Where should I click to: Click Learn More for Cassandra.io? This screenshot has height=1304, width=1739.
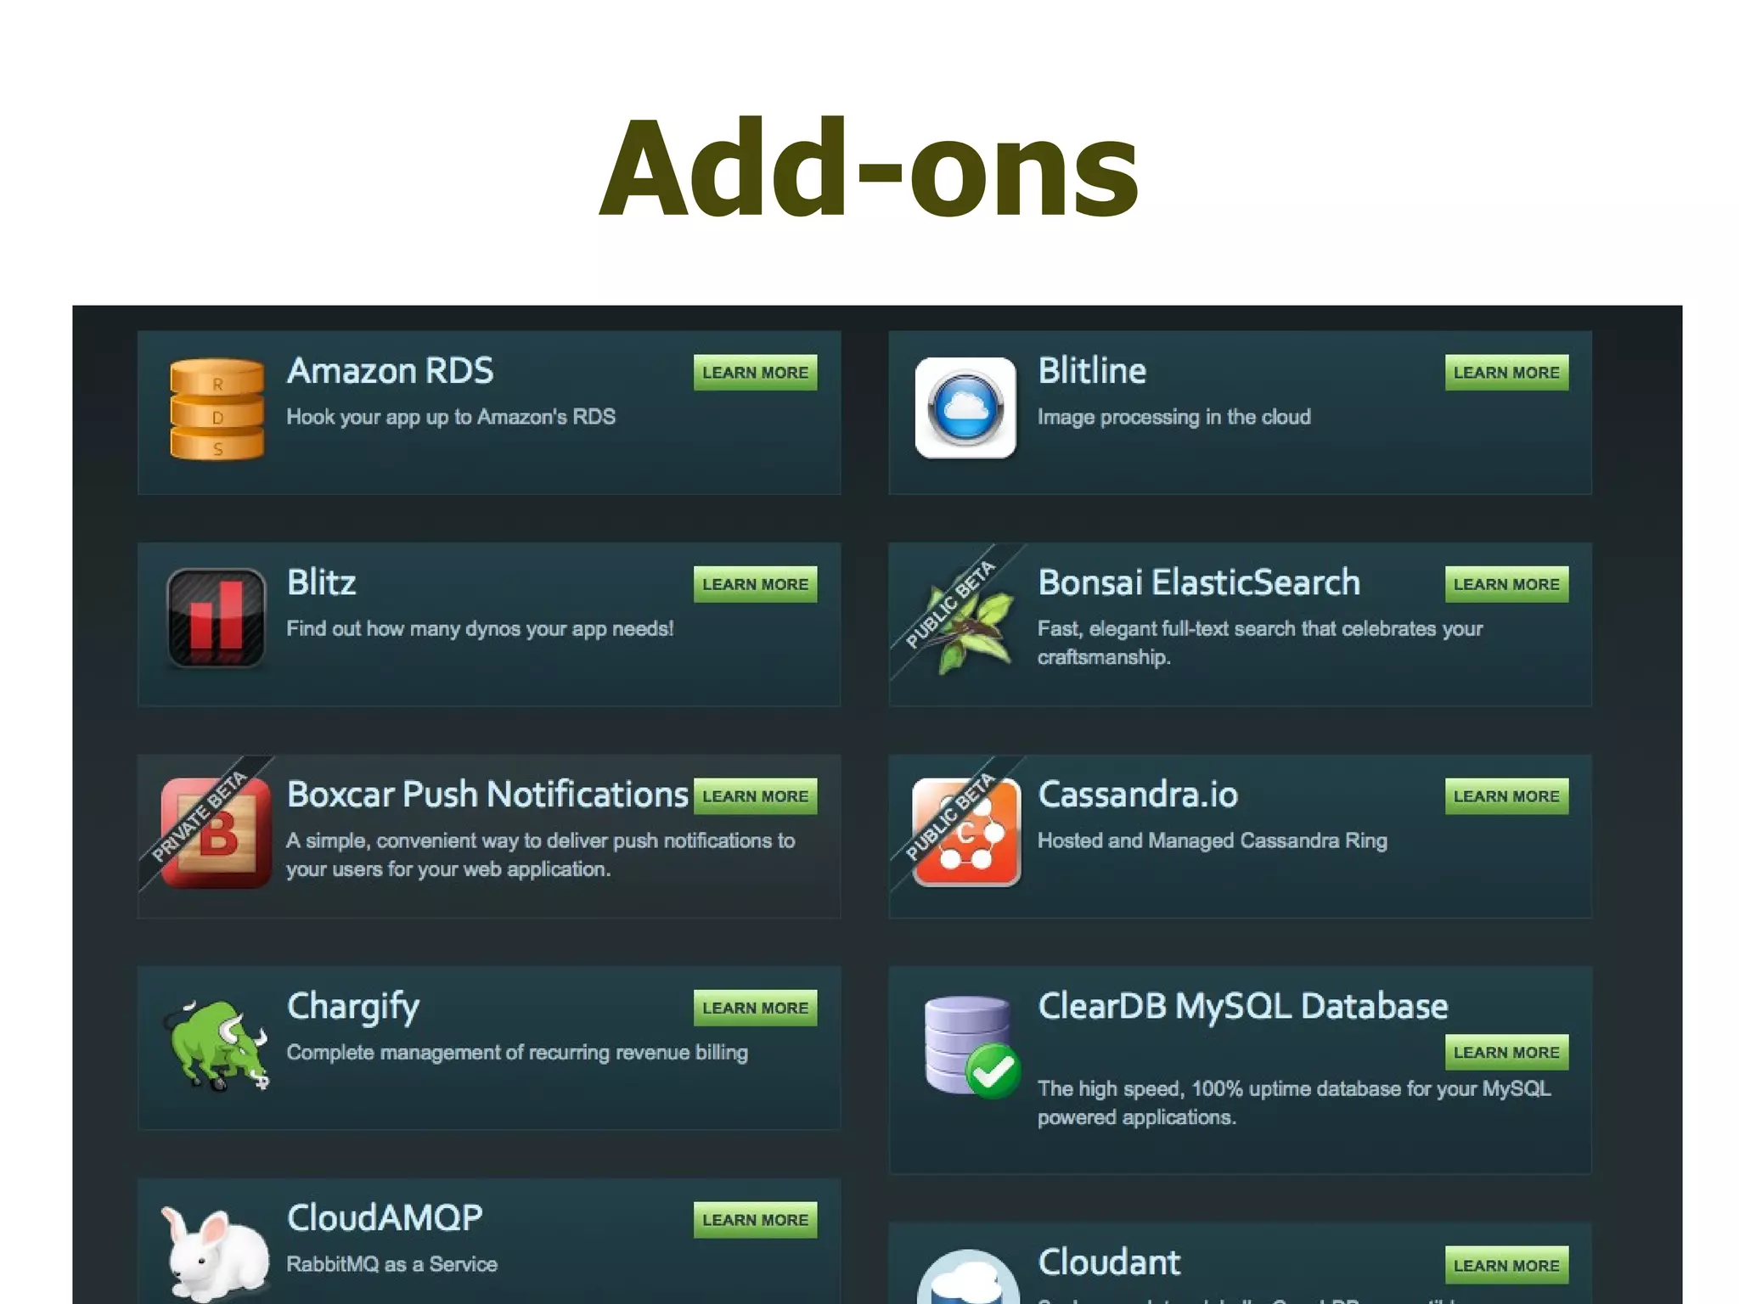[x=1506, y=796]
